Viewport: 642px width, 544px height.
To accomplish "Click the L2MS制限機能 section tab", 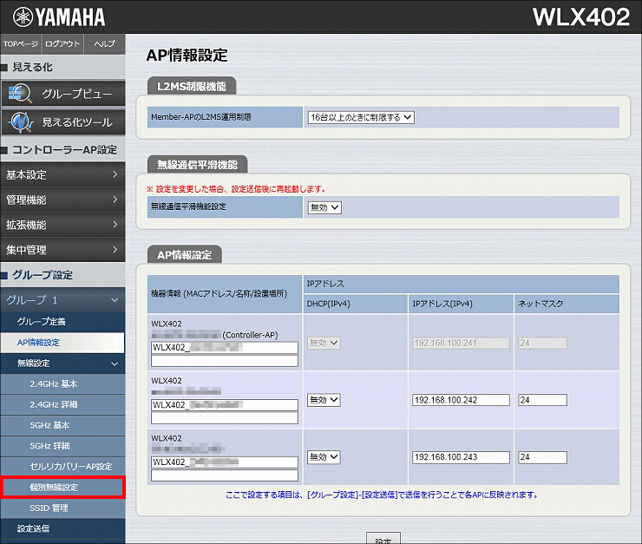I will [192, 87].
